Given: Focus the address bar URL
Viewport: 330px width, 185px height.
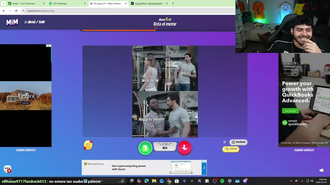Looking at the screenshot, I should (x=41, y=11).
